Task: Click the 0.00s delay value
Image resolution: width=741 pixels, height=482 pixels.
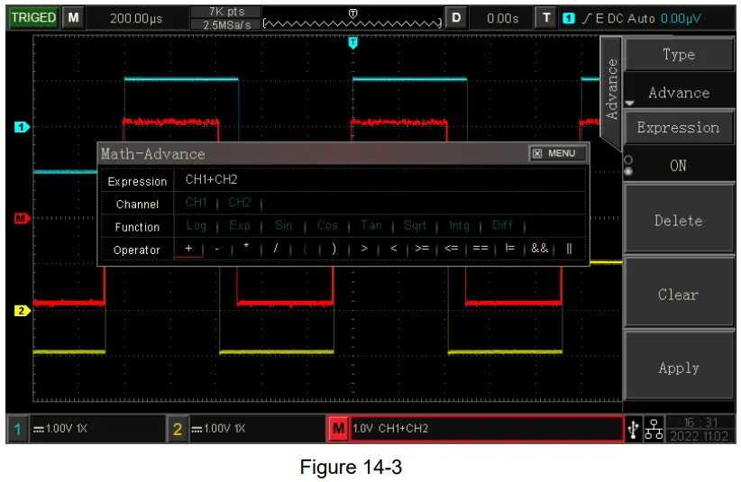Action: click(x=503, y=18)
